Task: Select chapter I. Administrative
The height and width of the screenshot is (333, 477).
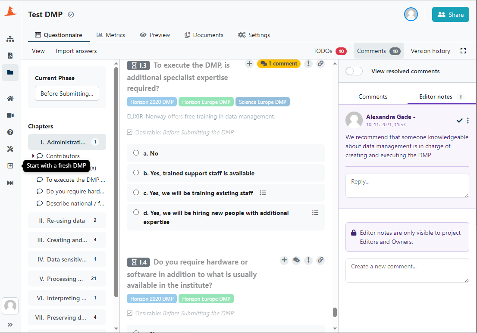Action: pyautogui.click(x=67, y=142)
